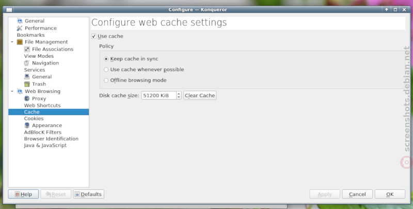Open the Cookies settings page

point(34,119)
